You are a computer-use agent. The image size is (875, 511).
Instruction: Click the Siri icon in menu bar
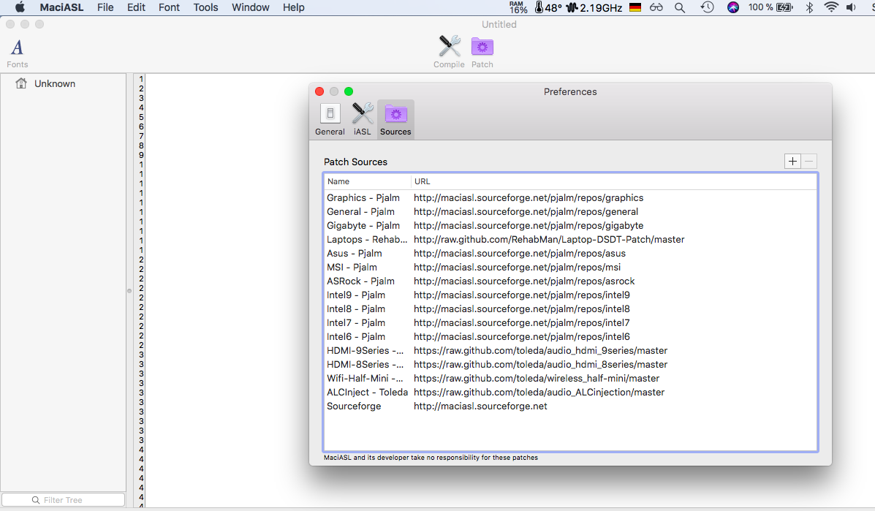tap(733, 7)
